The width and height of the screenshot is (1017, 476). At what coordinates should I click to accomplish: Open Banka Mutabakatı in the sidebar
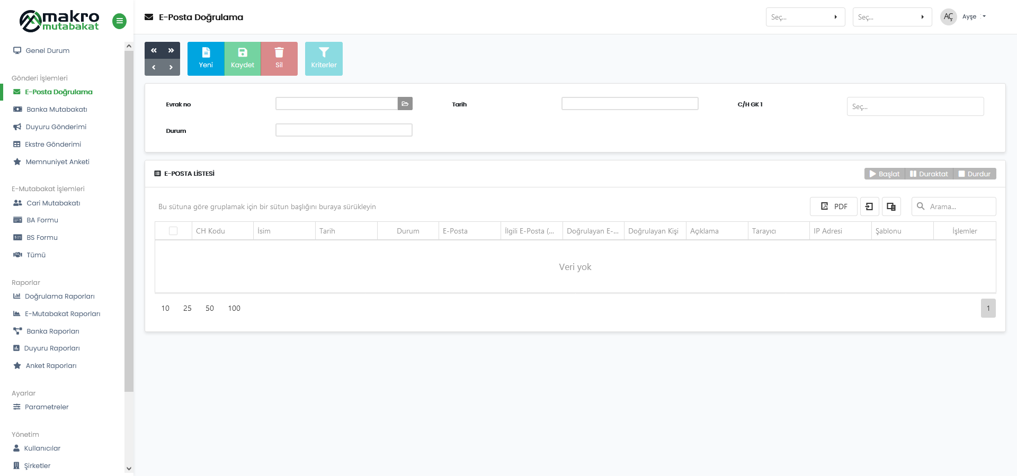click(x=57, y=110)
